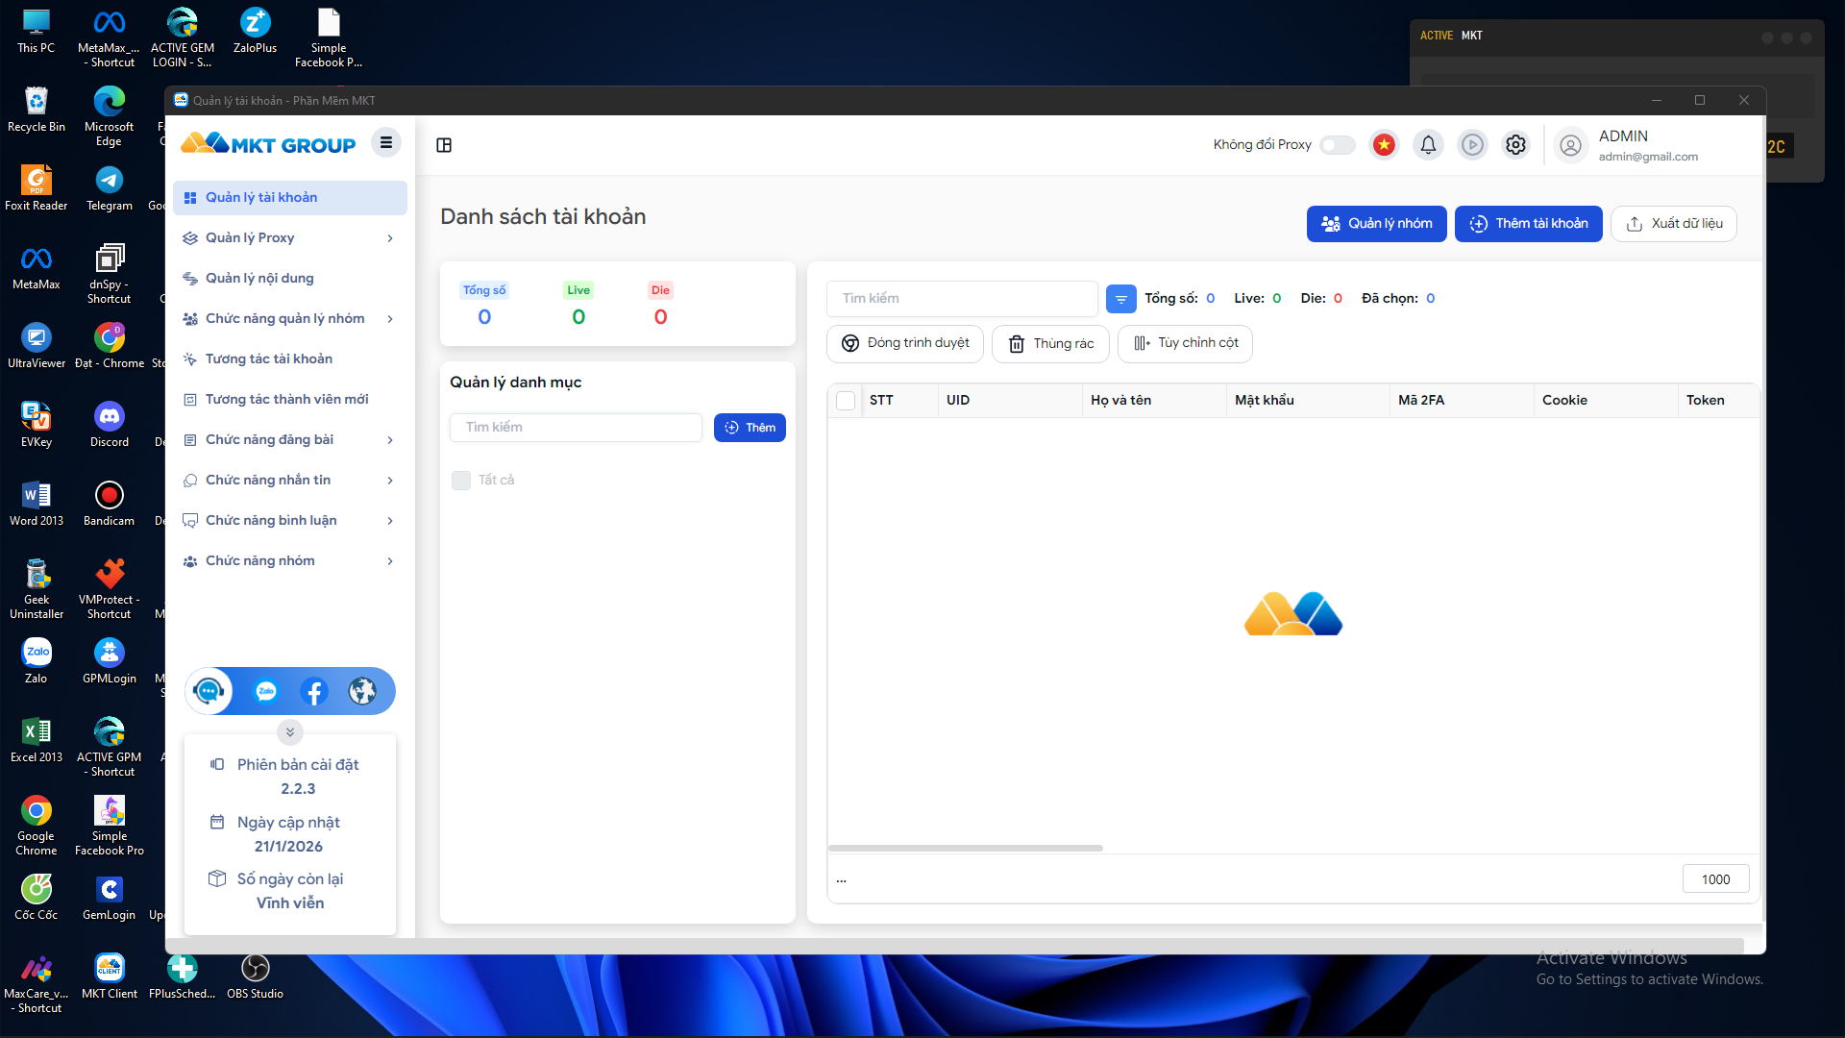The height and width of the screenshot is (1038, 1845).
Task: Open Tương tác thành viên mới menu item
Action: pyautogui.click(x=290, y=400)
